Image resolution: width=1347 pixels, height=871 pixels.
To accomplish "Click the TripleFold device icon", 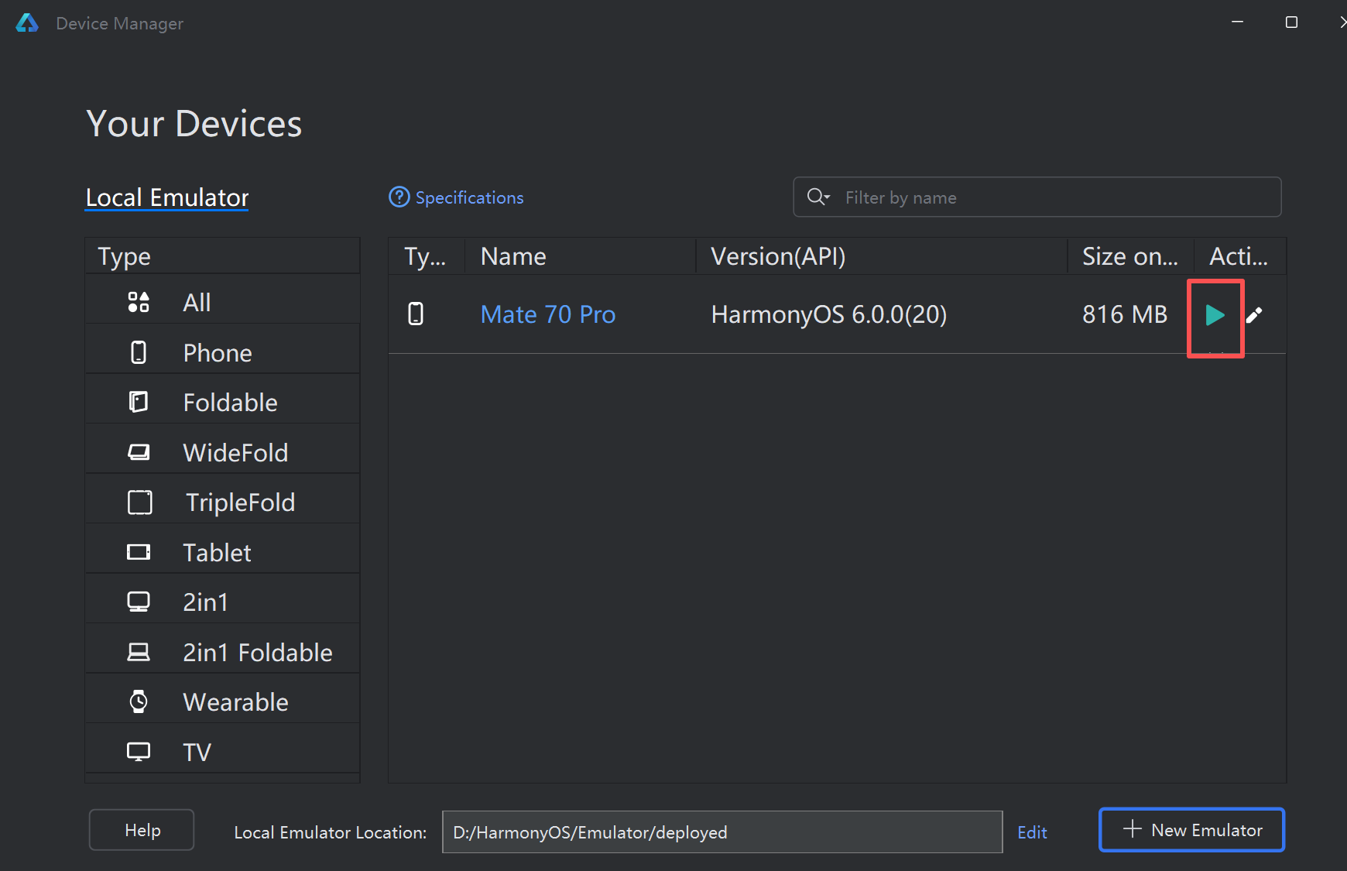I will coord(139,502).
